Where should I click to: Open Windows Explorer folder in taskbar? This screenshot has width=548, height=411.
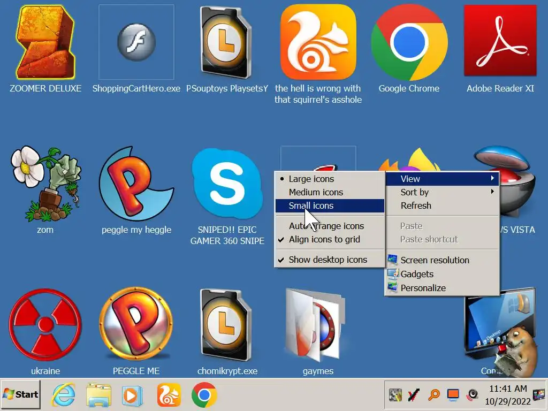pos(98,395)
